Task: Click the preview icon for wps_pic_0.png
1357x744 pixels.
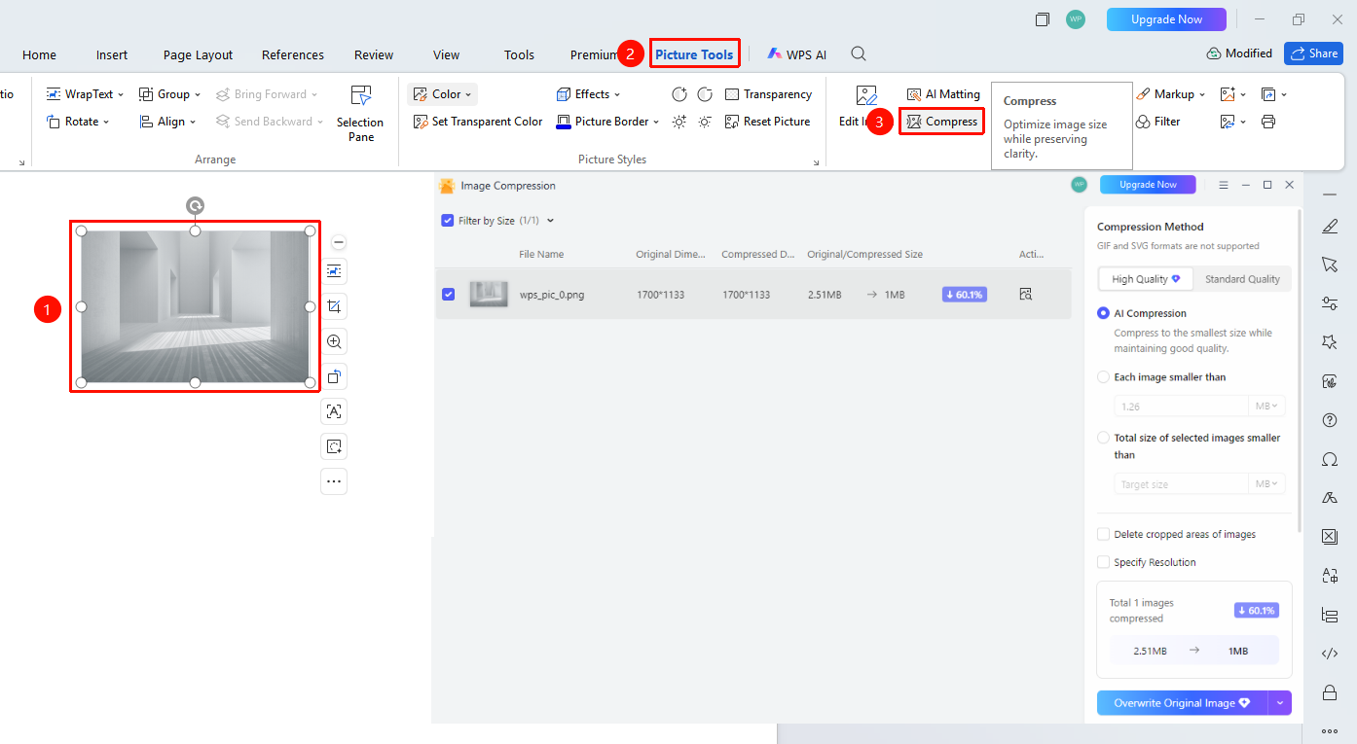Action: pyautogui.click(x=1026, y=294)
